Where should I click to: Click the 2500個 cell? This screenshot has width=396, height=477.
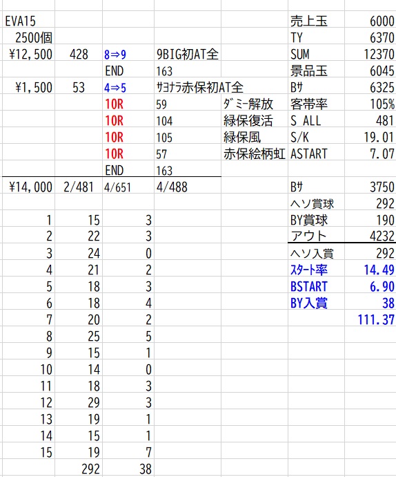click(34, 38)
